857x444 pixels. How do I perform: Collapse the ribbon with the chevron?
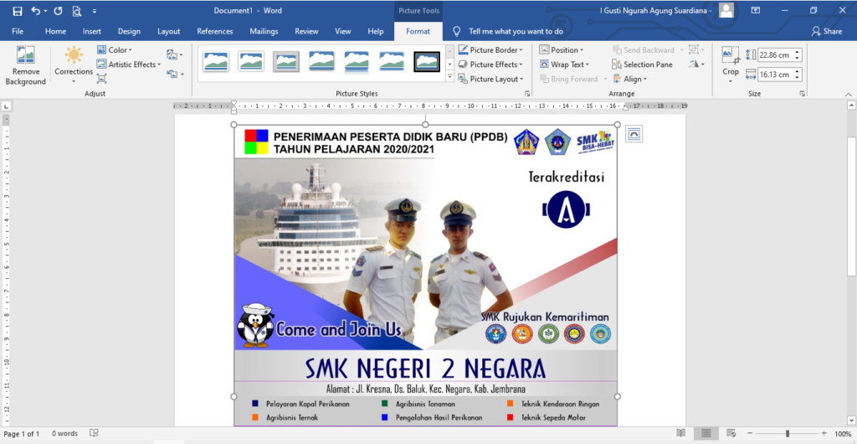point(849,94)
